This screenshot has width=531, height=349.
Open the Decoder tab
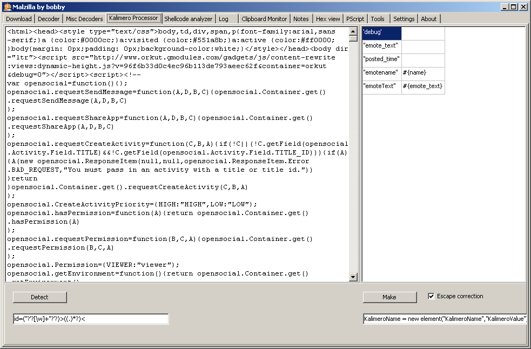coord(49,19)
